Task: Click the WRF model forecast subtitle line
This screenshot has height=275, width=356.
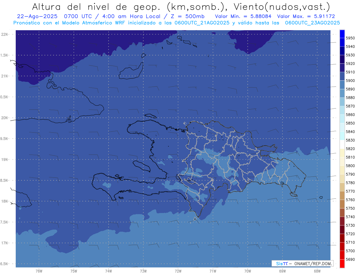Action: pos(177,23)
